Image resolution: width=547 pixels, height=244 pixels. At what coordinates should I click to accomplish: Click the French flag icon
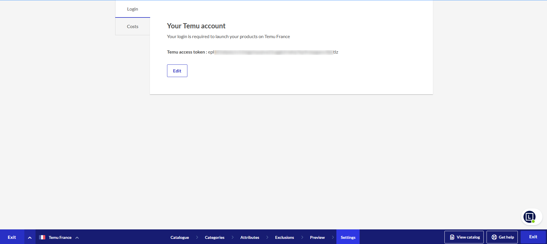42,237
